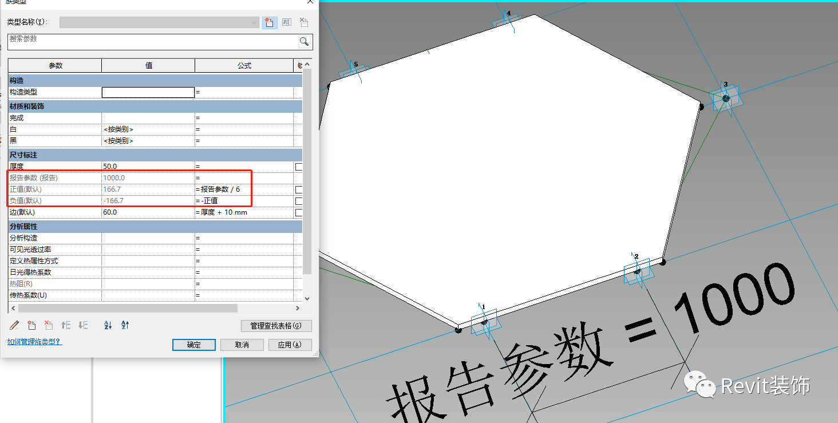
Task: Click the horizontal scrollbar right arrow
Action: tap(298, 308)
